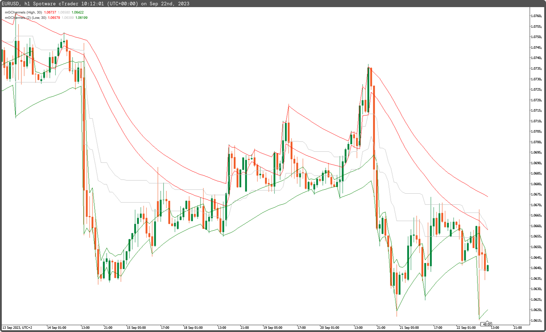Click the 48:00 candle countdown marker

487,324
